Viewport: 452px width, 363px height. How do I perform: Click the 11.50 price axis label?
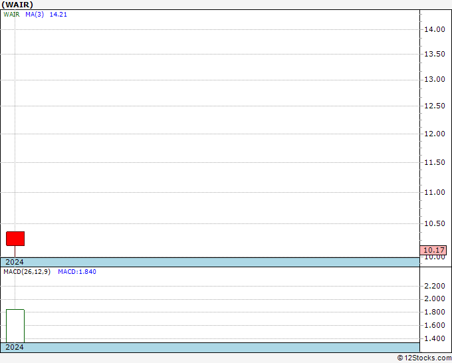(435, 162)
